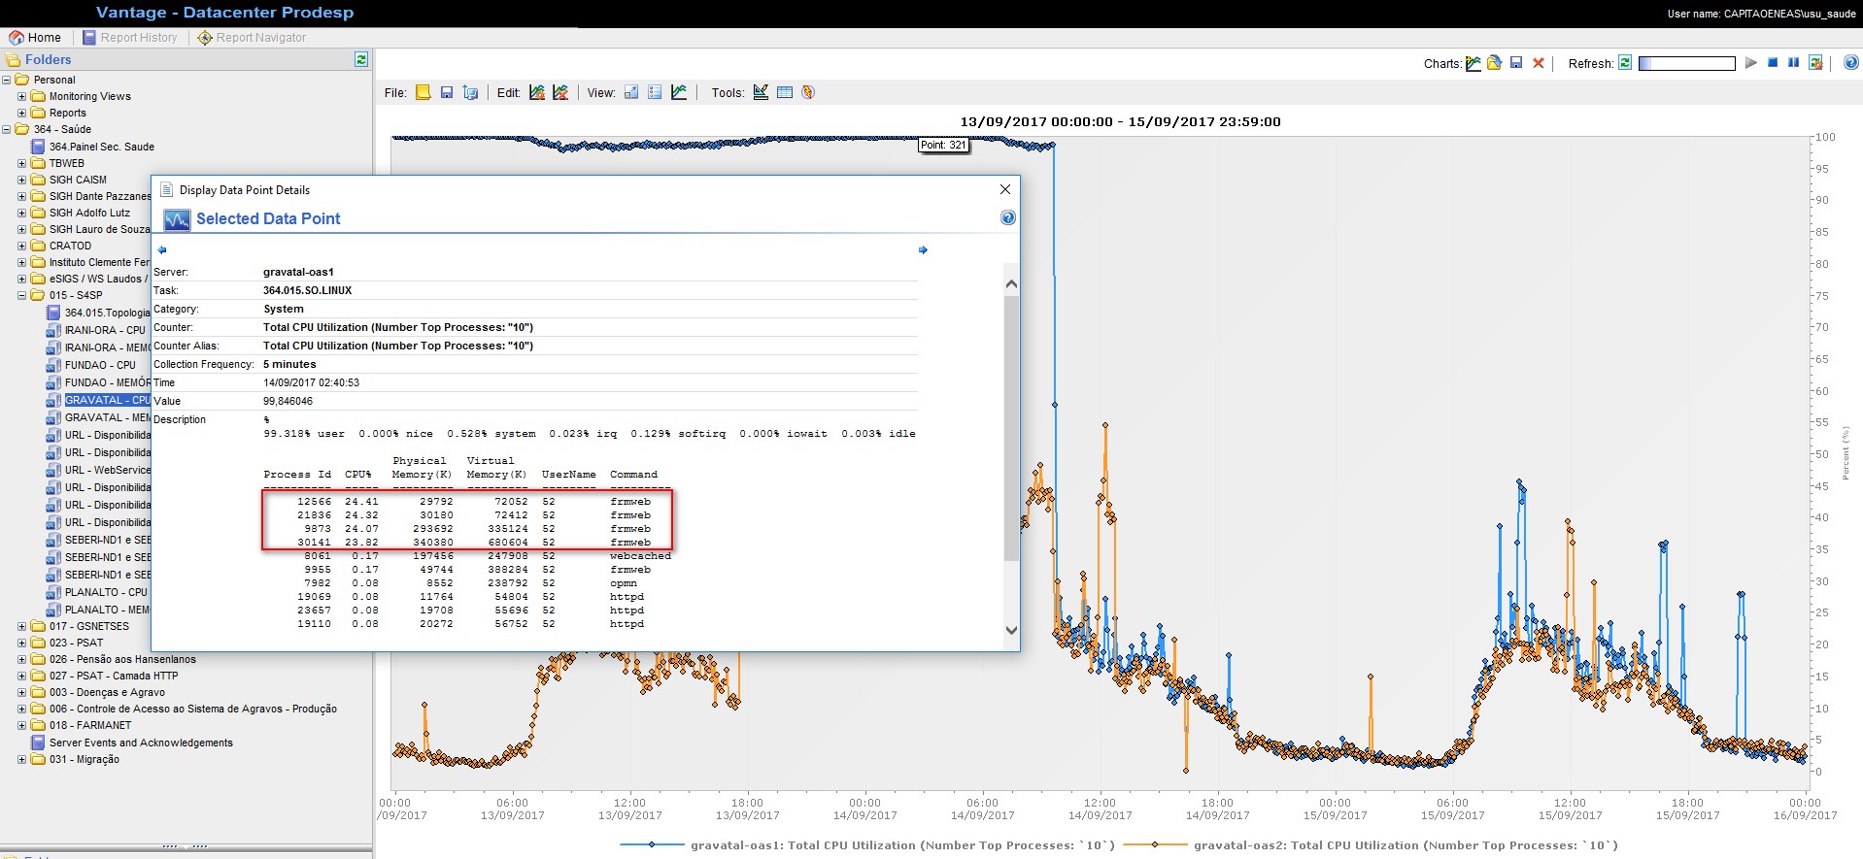This screenshot has height=859, width=1863.
Task: Select 003 - Doenças e Agravo folder
Action: click(107, 692)
